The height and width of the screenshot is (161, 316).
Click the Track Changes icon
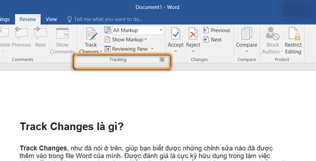click(x=91, y=34)
